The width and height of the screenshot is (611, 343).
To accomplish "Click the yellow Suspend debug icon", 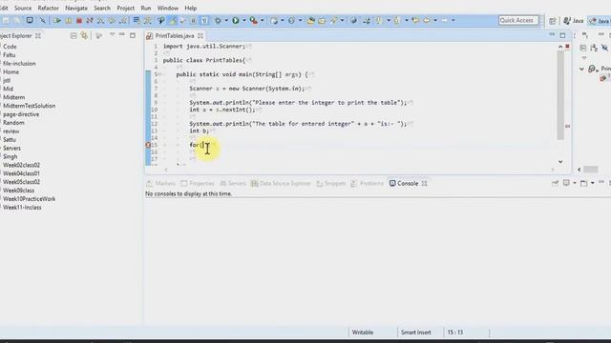I will coord(69,20).
